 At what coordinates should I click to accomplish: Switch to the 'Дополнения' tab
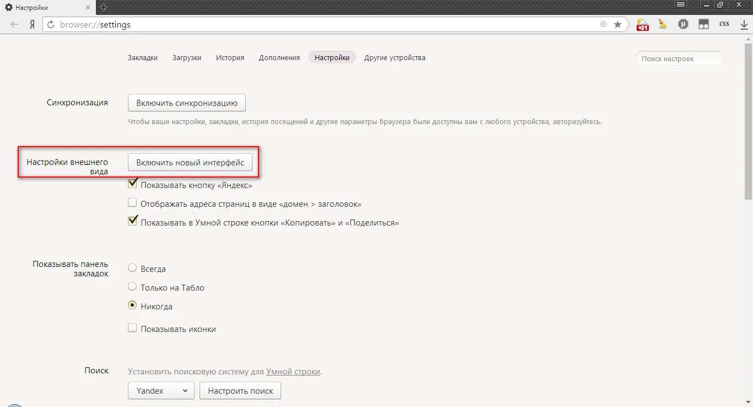click(279, 57)
